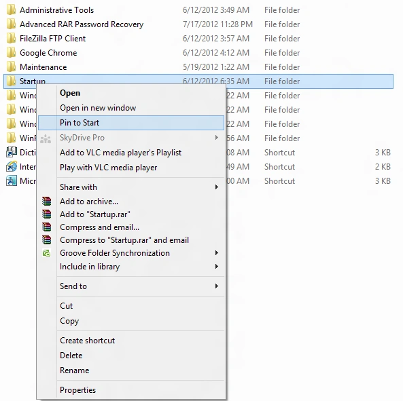Select the Maintenance folder name
This screenshot has width=403, height=401.
click(43, 67)
